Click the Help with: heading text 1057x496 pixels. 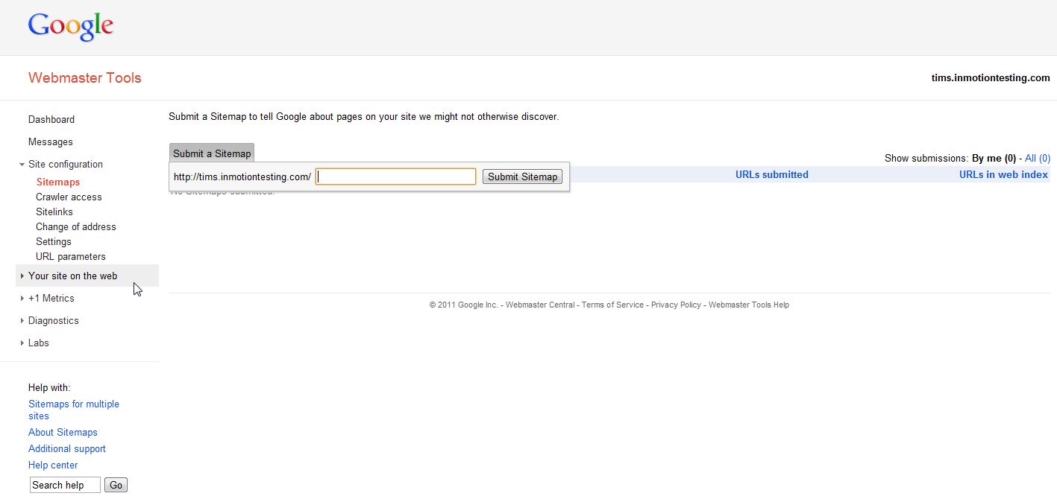click(49, 388)
